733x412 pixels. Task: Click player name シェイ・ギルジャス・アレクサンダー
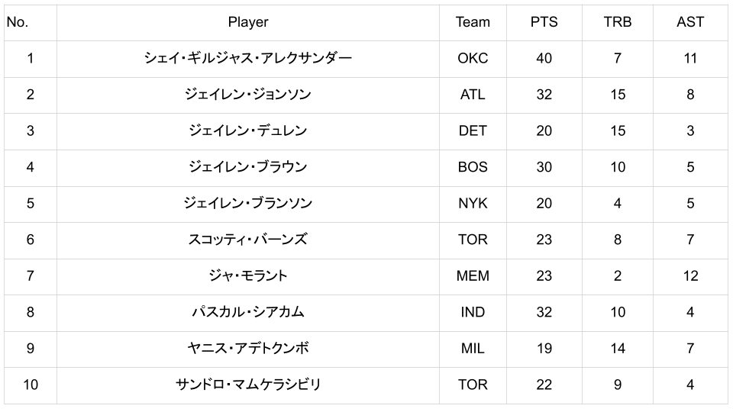click(x=247, y=59)
